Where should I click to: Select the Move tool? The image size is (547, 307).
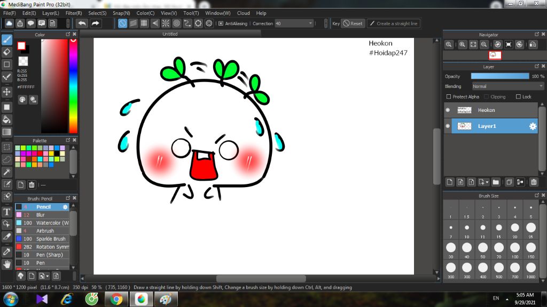6,92
